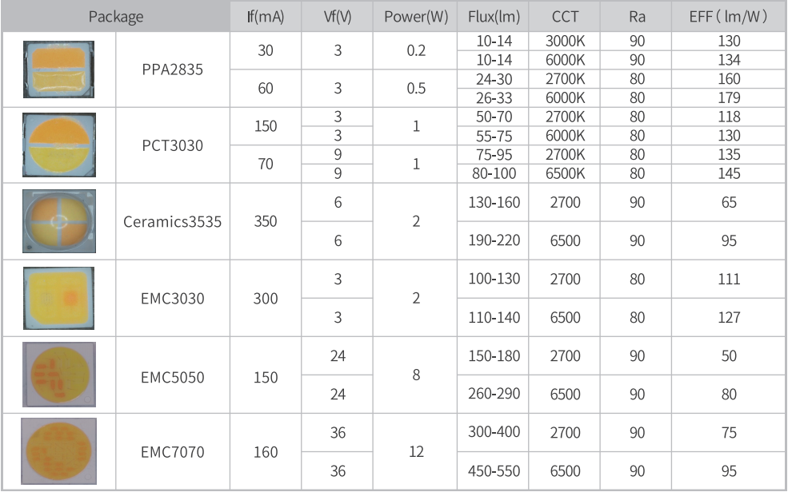The width and height of the screenshot is (788, 492).
Task: Select the 3000K CCT cell
Action: click(565, 41)
